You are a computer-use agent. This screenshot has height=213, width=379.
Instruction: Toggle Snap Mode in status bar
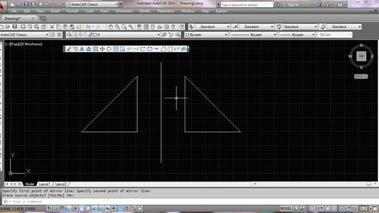tap(56, 208)
